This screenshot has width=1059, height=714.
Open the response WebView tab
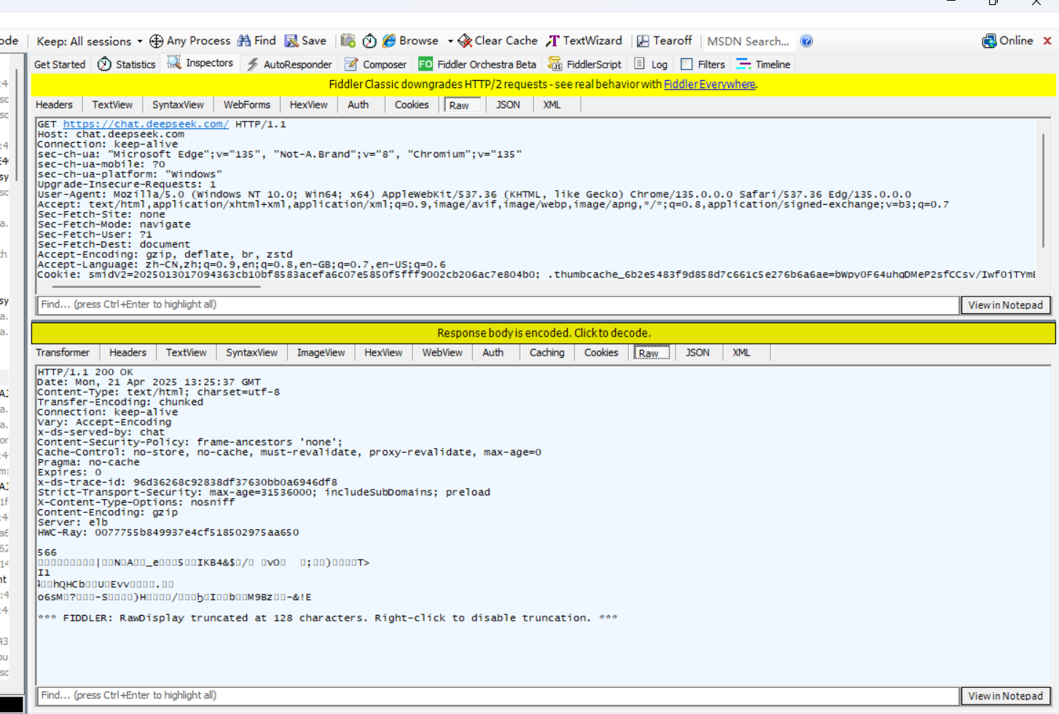[442, 353]
